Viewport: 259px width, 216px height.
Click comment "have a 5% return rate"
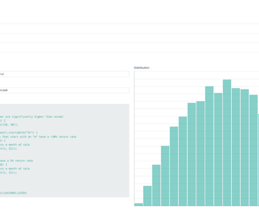click(x=16, y=161)
